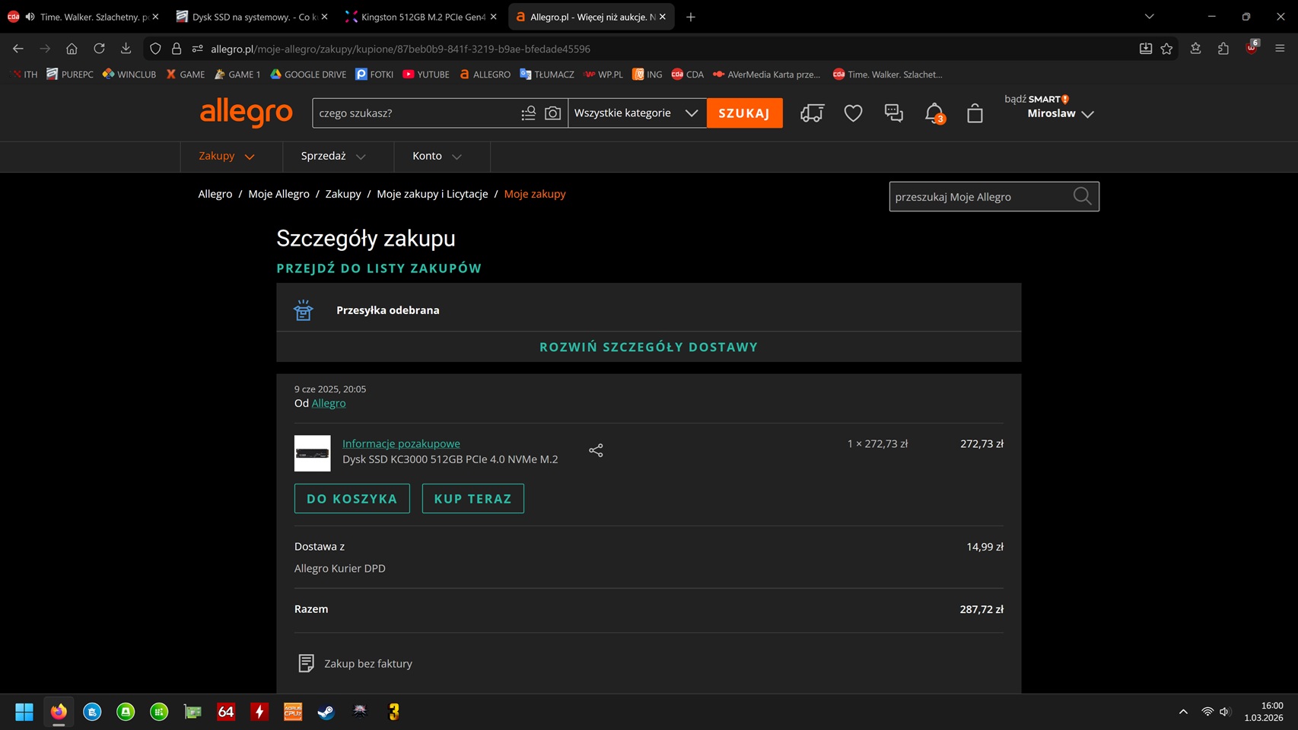Open list all tabs chevron
The height and width of the screenshot is (730, 1298).
coord(1150,17)
